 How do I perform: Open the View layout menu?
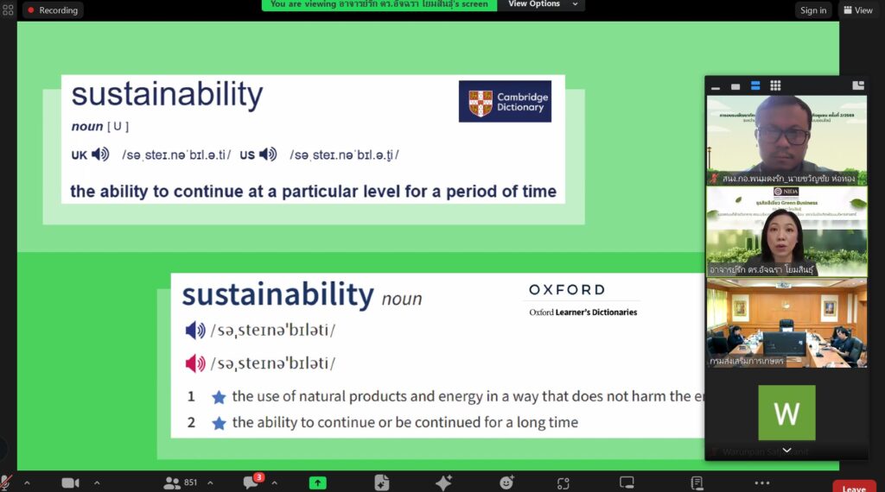(x=858, y=10)
